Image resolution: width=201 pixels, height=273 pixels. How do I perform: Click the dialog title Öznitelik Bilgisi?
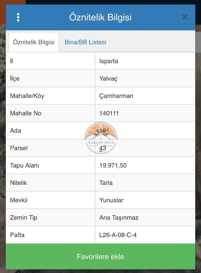[x=100, y=17]
